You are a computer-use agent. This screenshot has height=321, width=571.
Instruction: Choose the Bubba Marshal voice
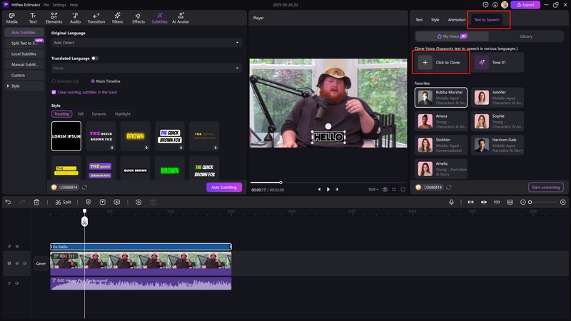click(x=441, y=98)
